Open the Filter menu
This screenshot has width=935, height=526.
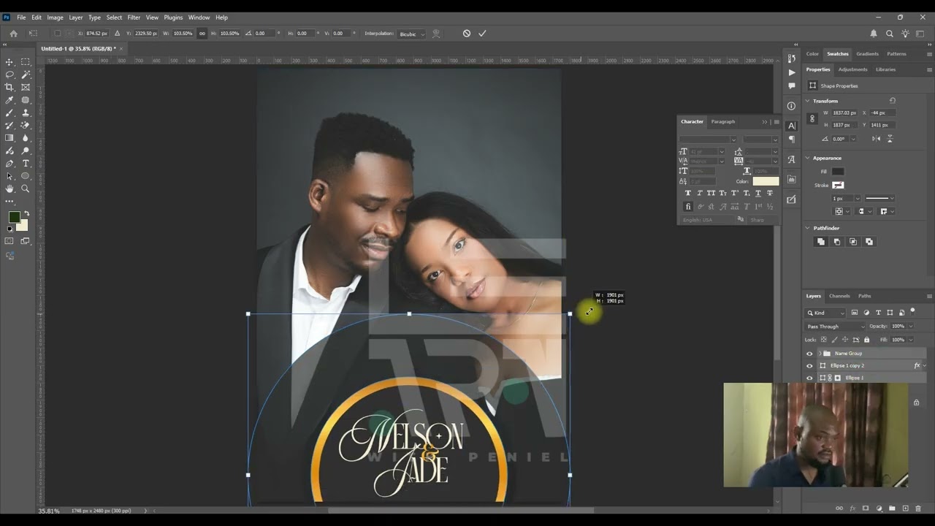coord(134,18)
